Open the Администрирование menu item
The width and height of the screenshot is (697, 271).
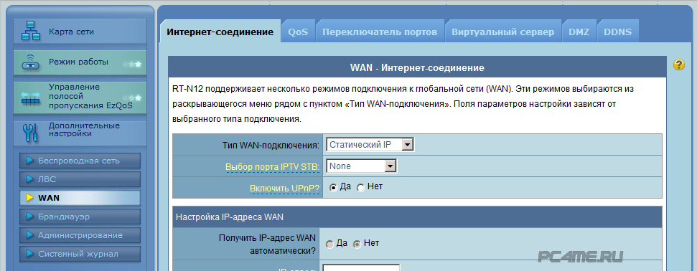80,235
